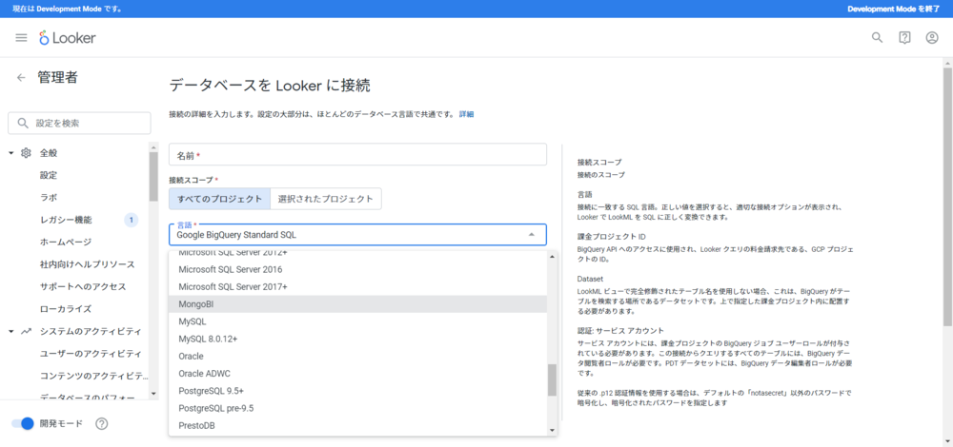The width and height of the screenshot is (953, 447).
Task: Open サポートへのアクセス in the sidebar
Action: pos(83,286)
